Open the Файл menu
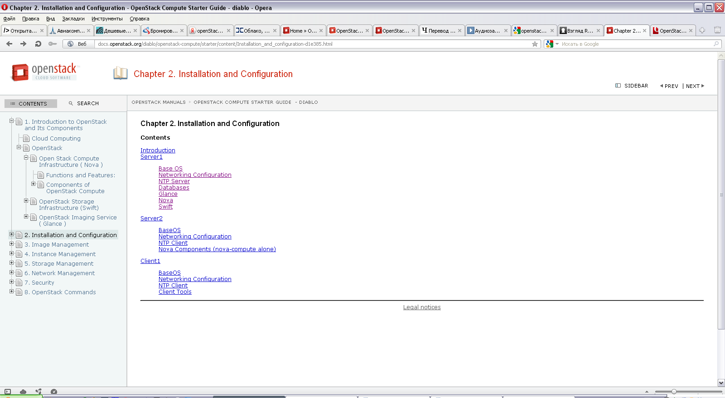Screen dimensions: 725x398 tap(9, 19)
